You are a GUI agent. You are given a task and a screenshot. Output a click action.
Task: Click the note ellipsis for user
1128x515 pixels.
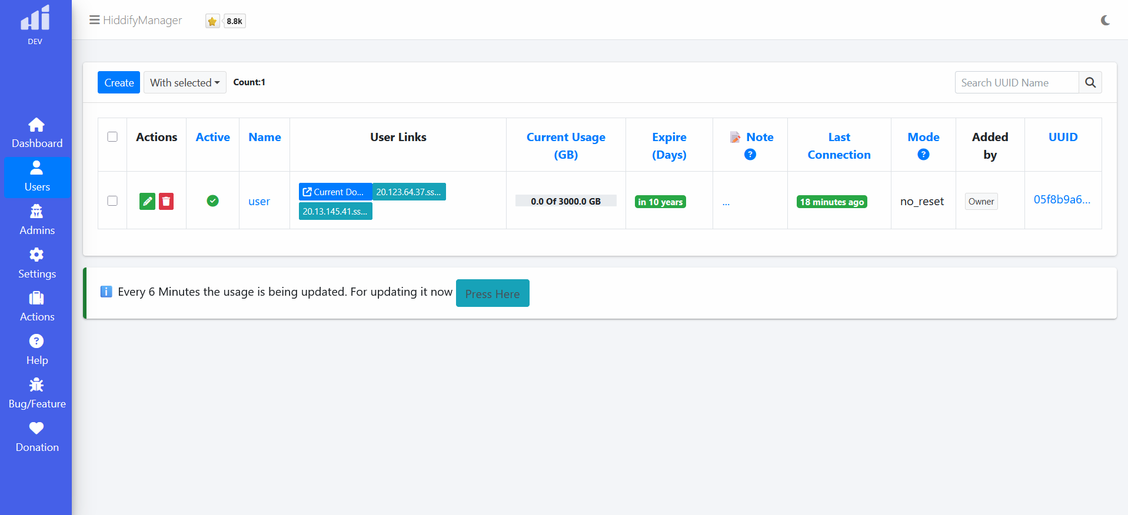click(x=726, y=202)
